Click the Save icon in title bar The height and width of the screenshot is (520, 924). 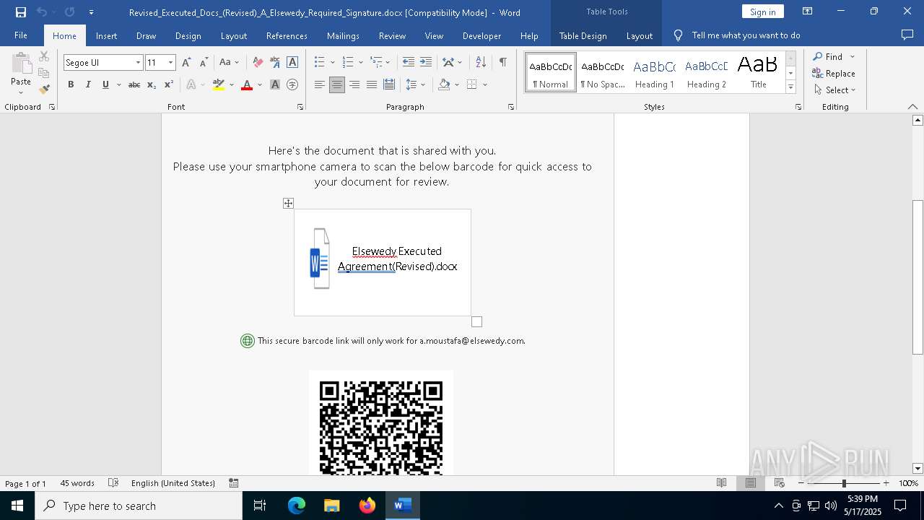(21, 12)
